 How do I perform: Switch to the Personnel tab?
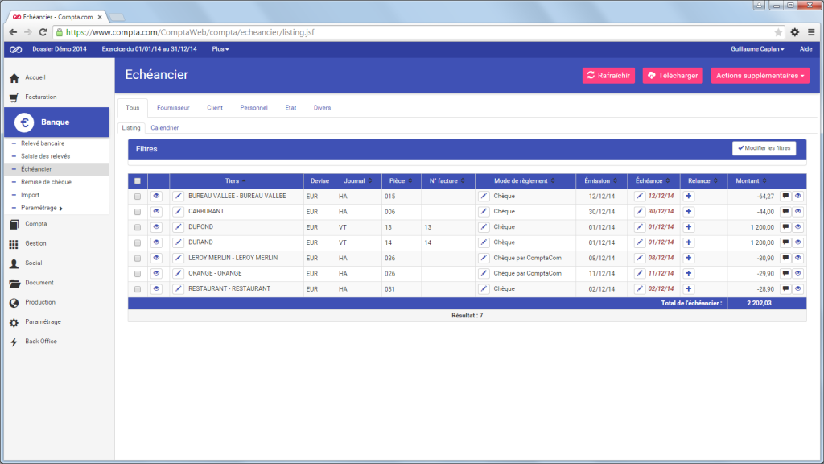[253, 108]
